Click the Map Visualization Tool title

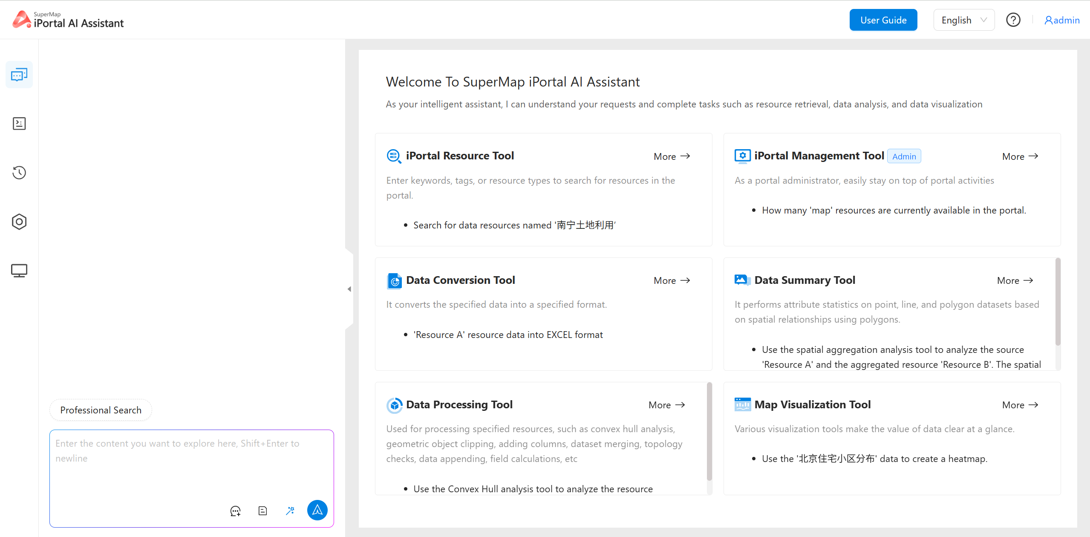[813, 405]
